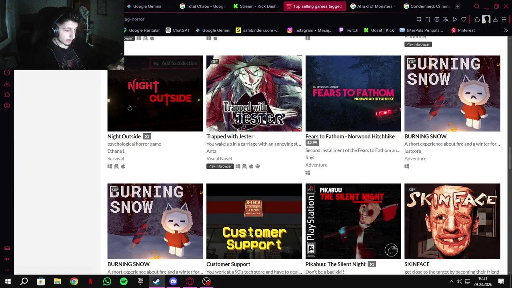512x288 pixels.
Task: Open sidebar three-dots more options
Action: pyautogui.click(x=7, y=270)
